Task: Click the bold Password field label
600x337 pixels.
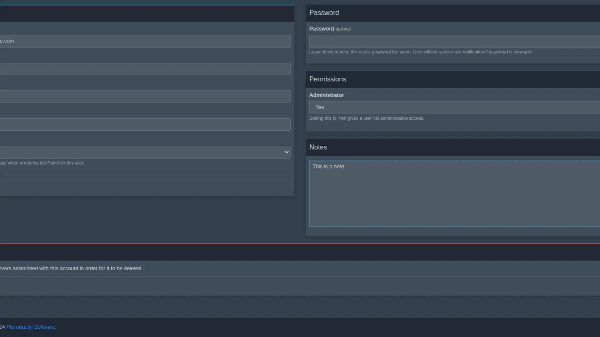Action: (x=322, y=29)
